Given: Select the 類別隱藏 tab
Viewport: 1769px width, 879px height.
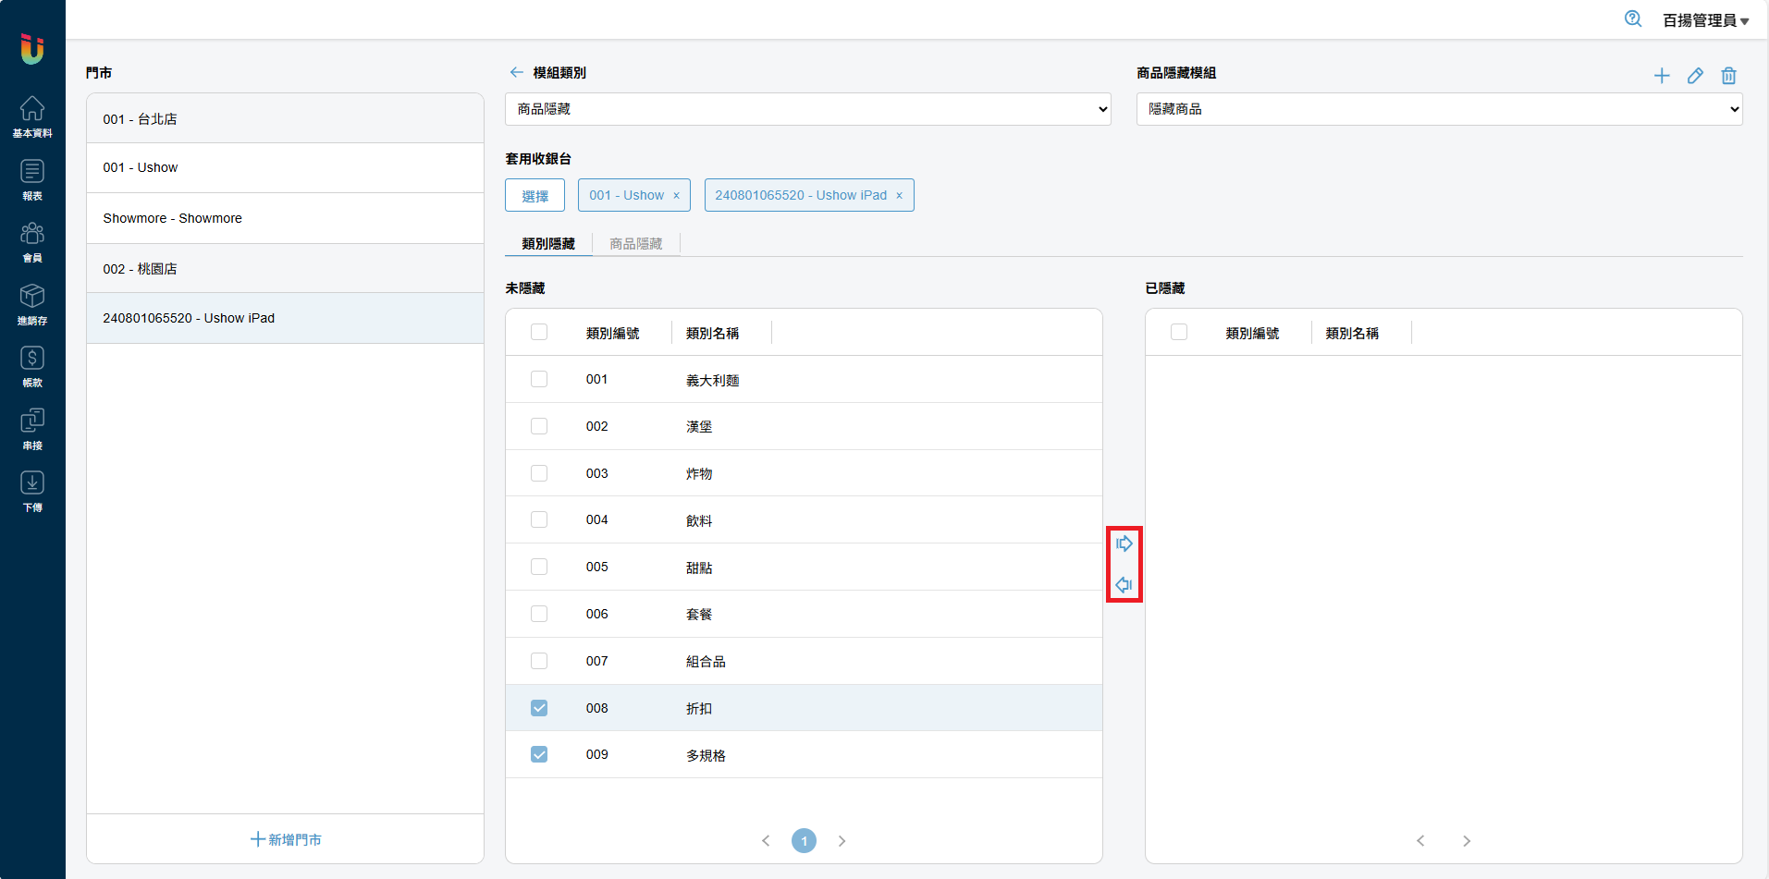Looking at the screenshot, I should (548, 244).
